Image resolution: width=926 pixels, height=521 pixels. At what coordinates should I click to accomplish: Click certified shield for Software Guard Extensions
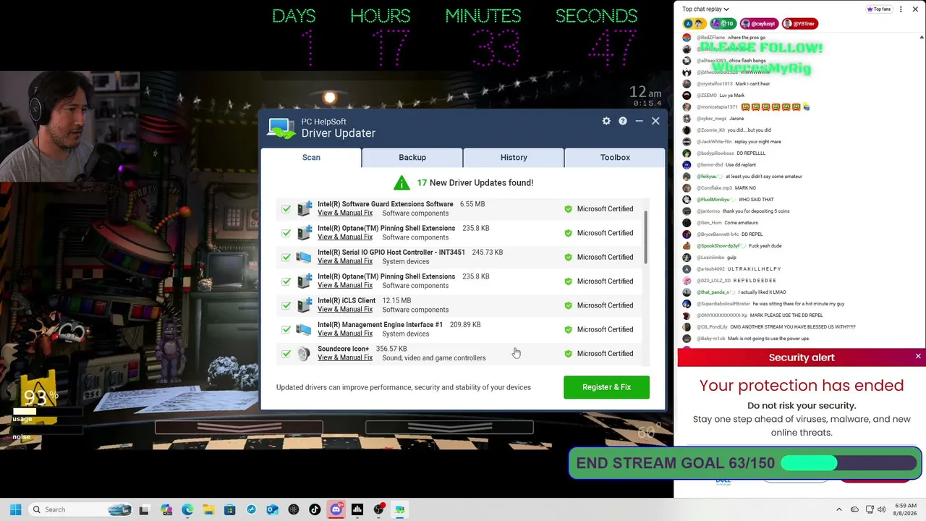point(568,209)
